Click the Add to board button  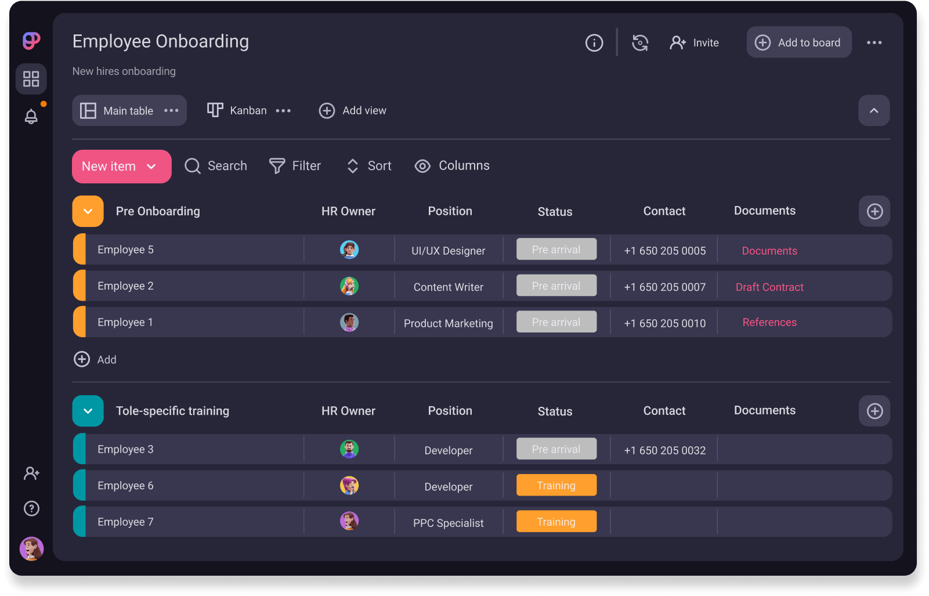799,42
